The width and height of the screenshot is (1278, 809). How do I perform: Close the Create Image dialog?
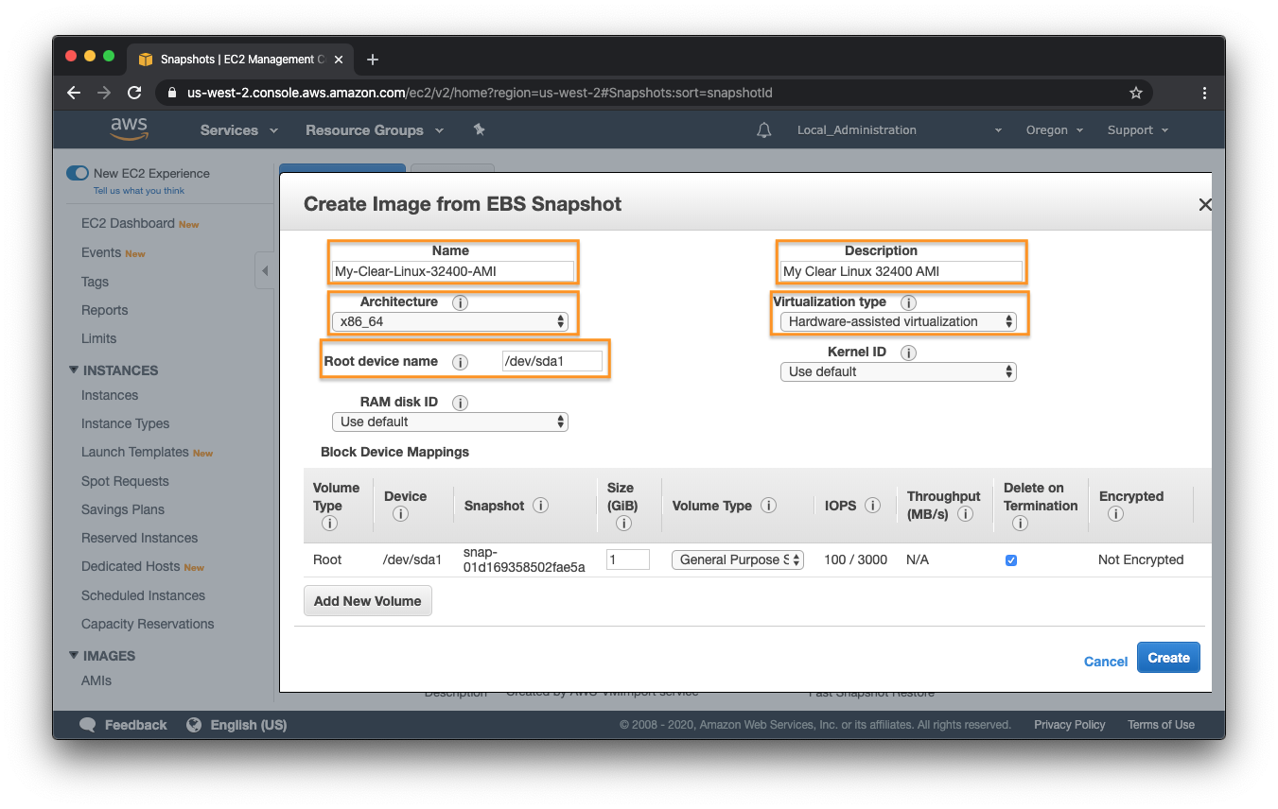click(1204, 204)
